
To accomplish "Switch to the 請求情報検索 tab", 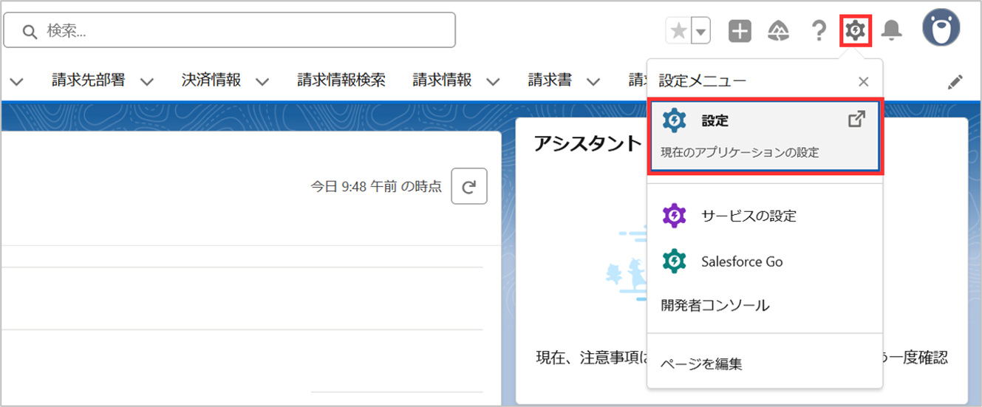I will click(x=341, y=81).
